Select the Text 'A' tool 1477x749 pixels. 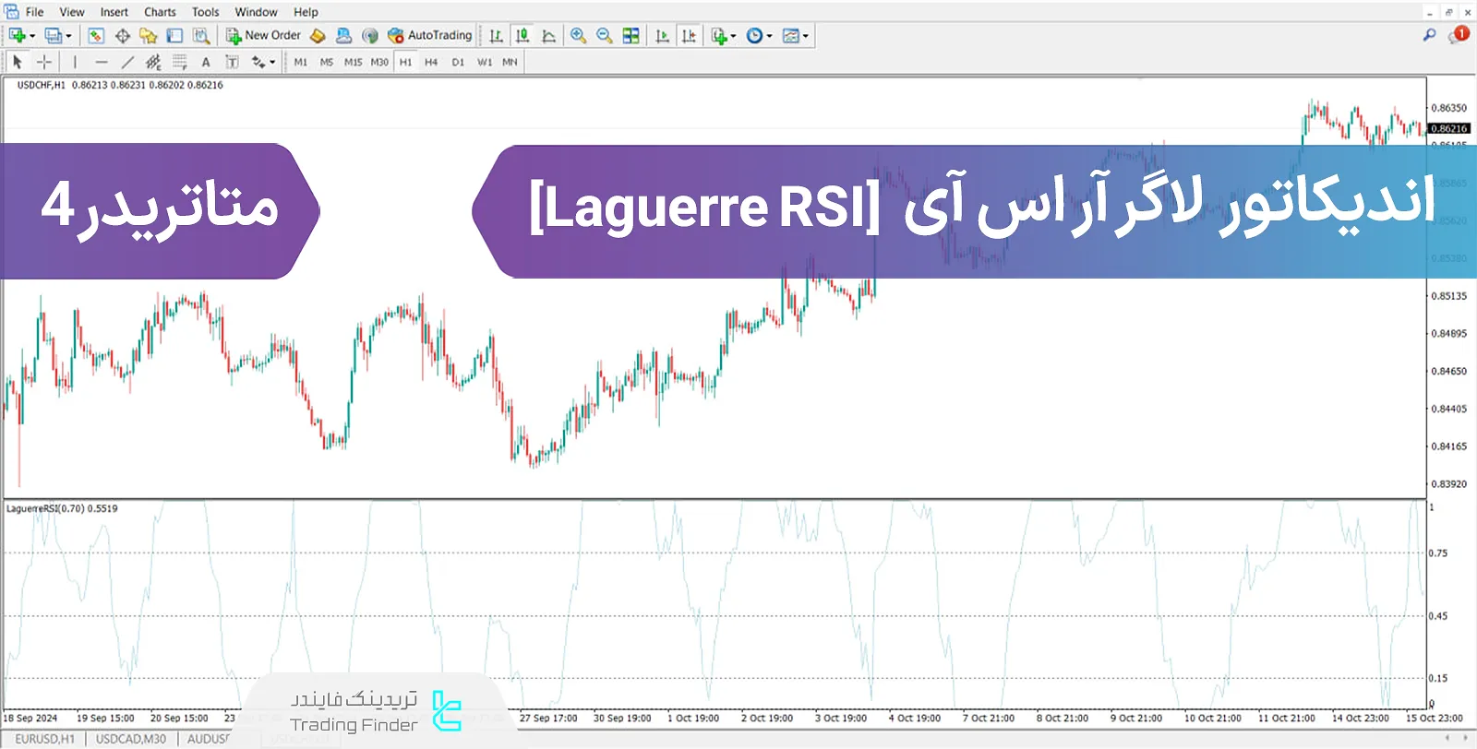[206, 62]
